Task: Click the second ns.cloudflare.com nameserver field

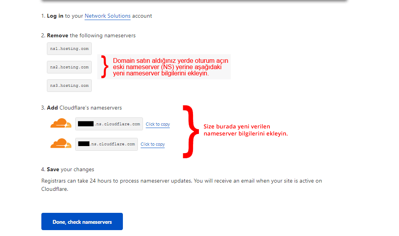Action: click(106, 144)
